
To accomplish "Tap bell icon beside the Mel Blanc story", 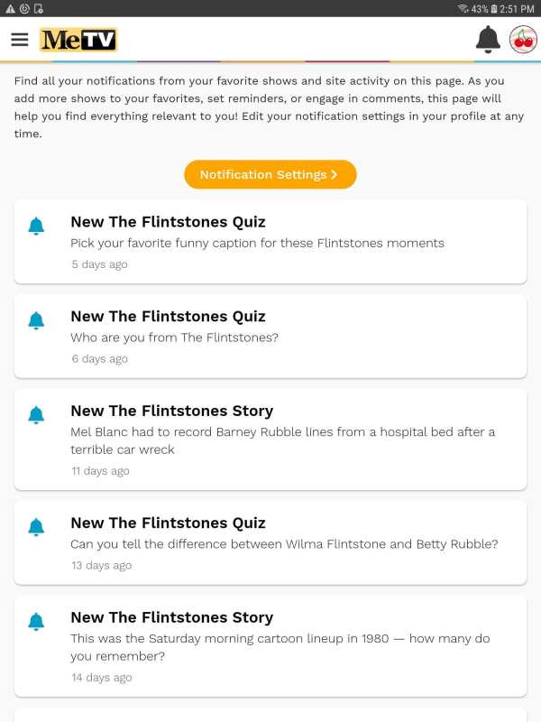I will pos(36,415).
